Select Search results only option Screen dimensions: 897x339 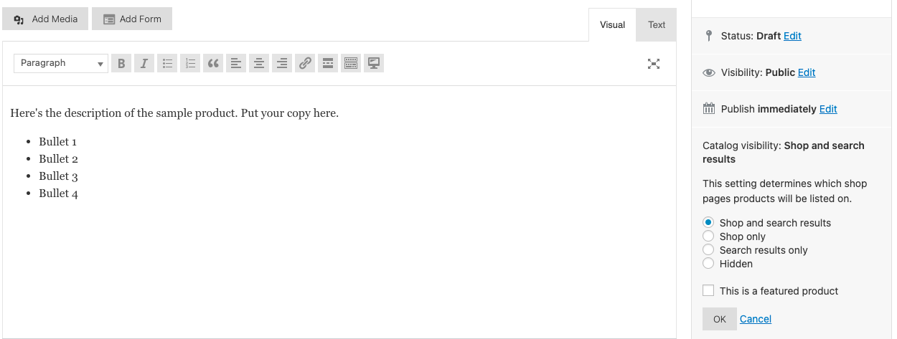click(x=708, y=250)
